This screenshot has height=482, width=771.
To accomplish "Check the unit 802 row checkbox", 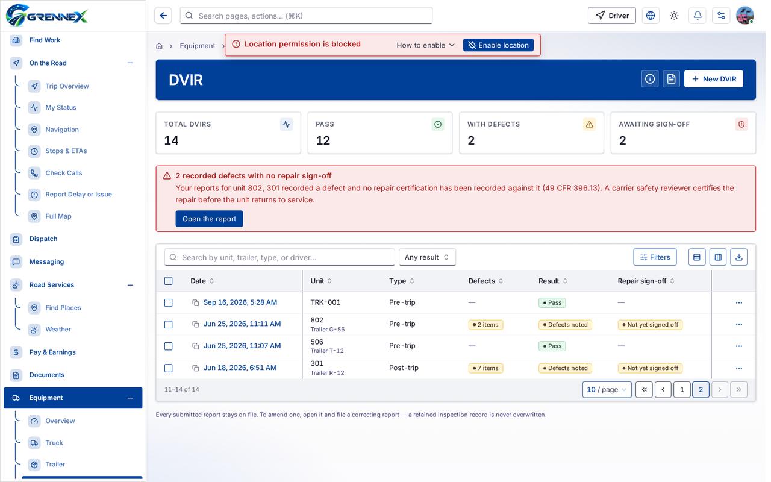I will pyautogui.click(x=169, y=325).
